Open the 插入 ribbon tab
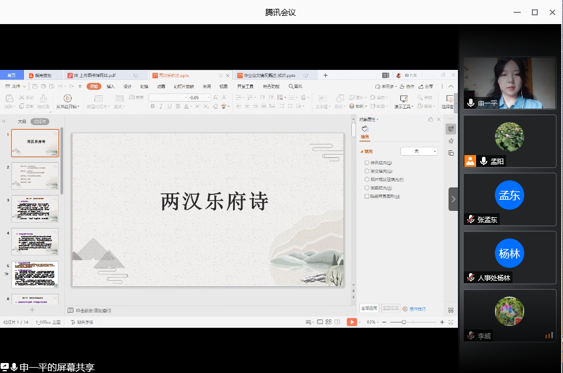Viewport: 563px width, 373px height. (110, 86)
